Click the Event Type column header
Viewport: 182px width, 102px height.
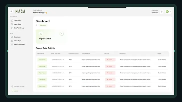click(40, 54)
